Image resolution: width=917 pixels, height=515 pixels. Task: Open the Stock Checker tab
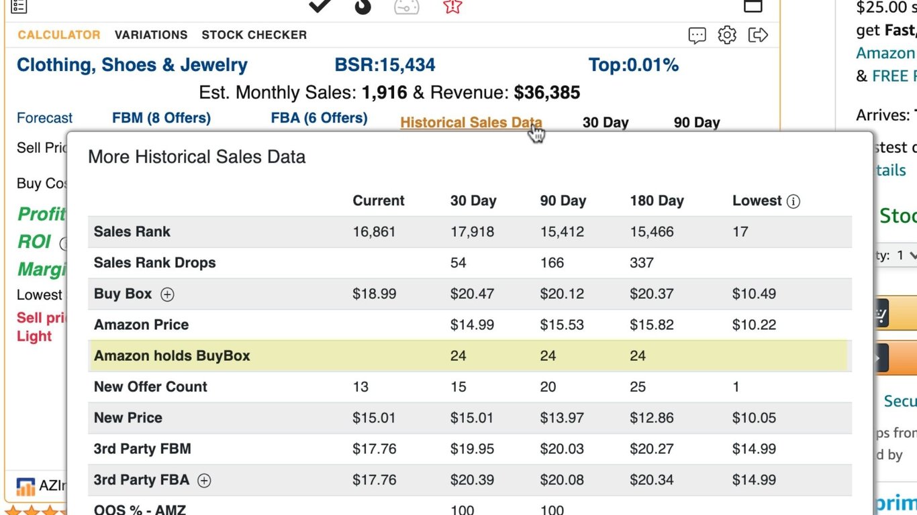pyautogui.click(x=254, y=35)
